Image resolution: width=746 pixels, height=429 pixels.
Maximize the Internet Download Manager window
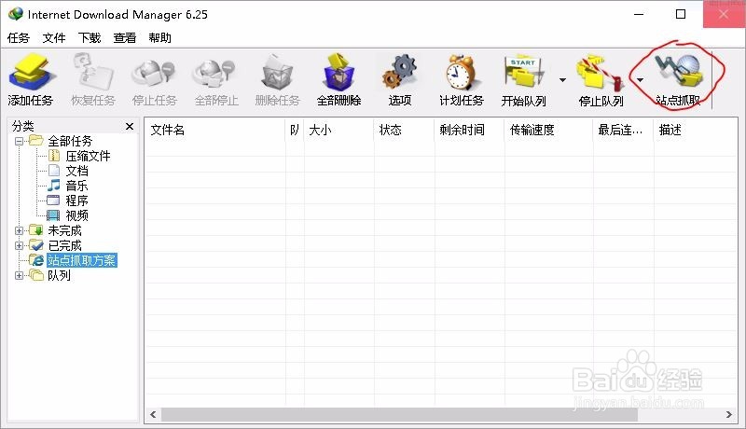click(681, 14)
